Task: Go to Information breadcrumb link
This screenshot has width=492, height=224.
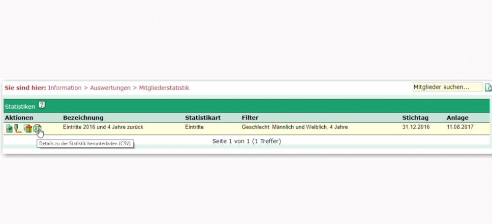Action: (x=64, y=88)
